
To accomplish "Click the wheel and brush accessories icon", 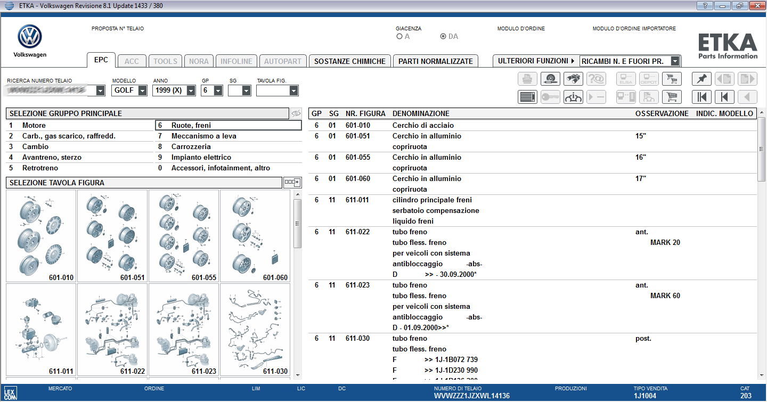I will (550, 79).
